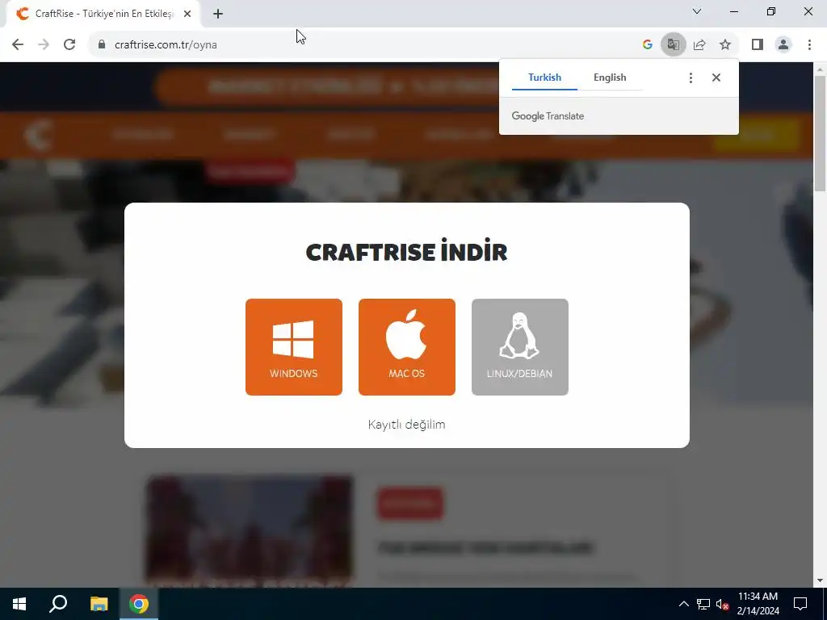This screenshot has height=620, width=827.
Task: Switch translation to the English tab
Action: tap(610, 77)
